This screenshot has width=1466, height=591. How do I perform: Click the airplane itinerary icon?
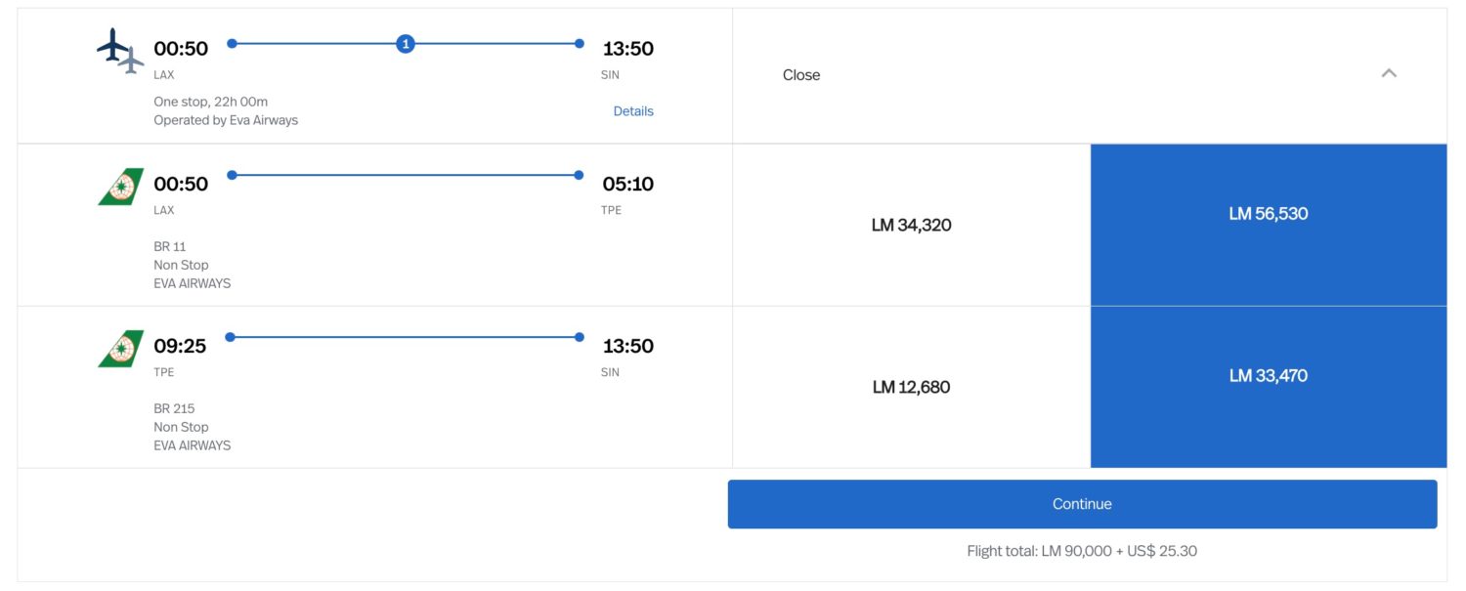pos(115,48)
